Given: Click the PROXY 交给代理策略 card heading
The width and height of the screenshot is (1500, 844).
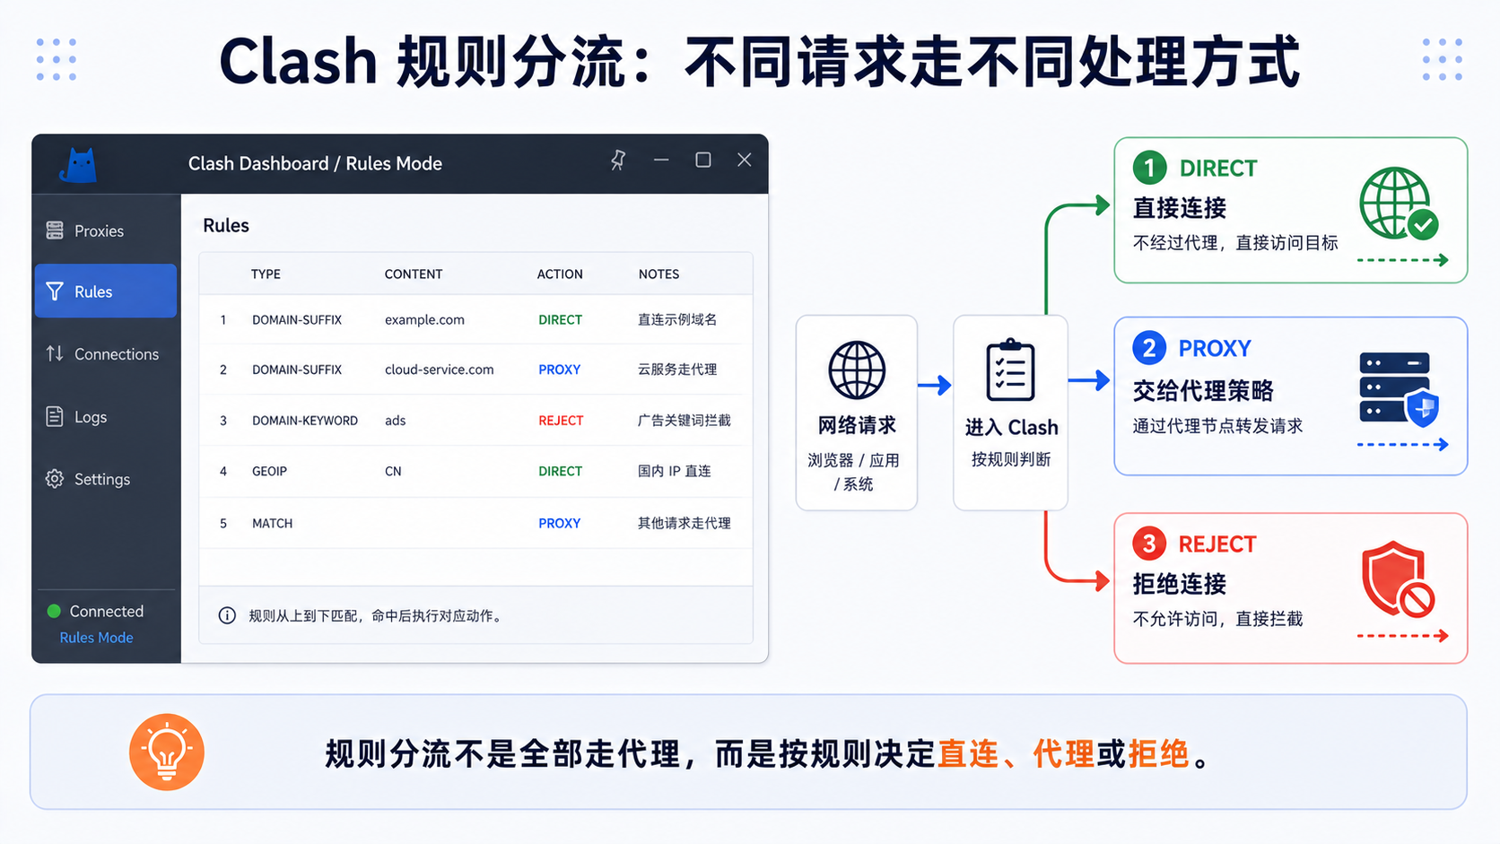Looking at the screenshot, I should [x=1203, y=391].
